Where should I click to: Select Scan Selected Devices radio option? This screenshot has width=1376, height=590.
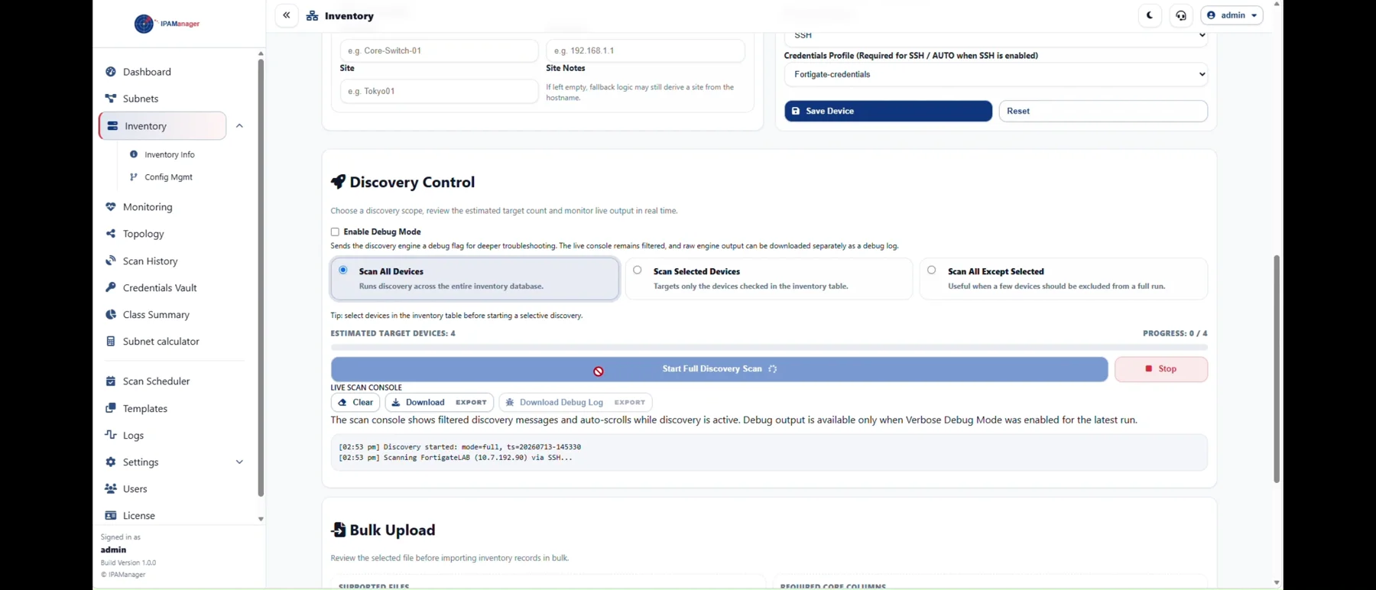tap(638, 270)
